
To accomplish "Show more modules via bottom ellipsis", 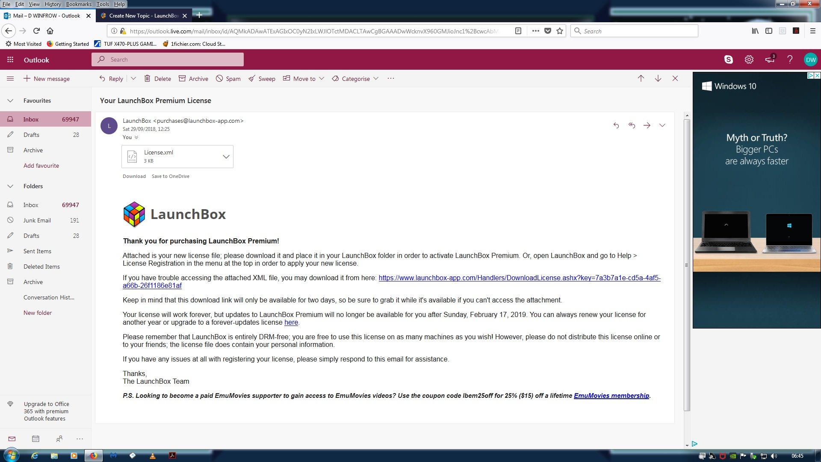I will [x=80, y=439].
